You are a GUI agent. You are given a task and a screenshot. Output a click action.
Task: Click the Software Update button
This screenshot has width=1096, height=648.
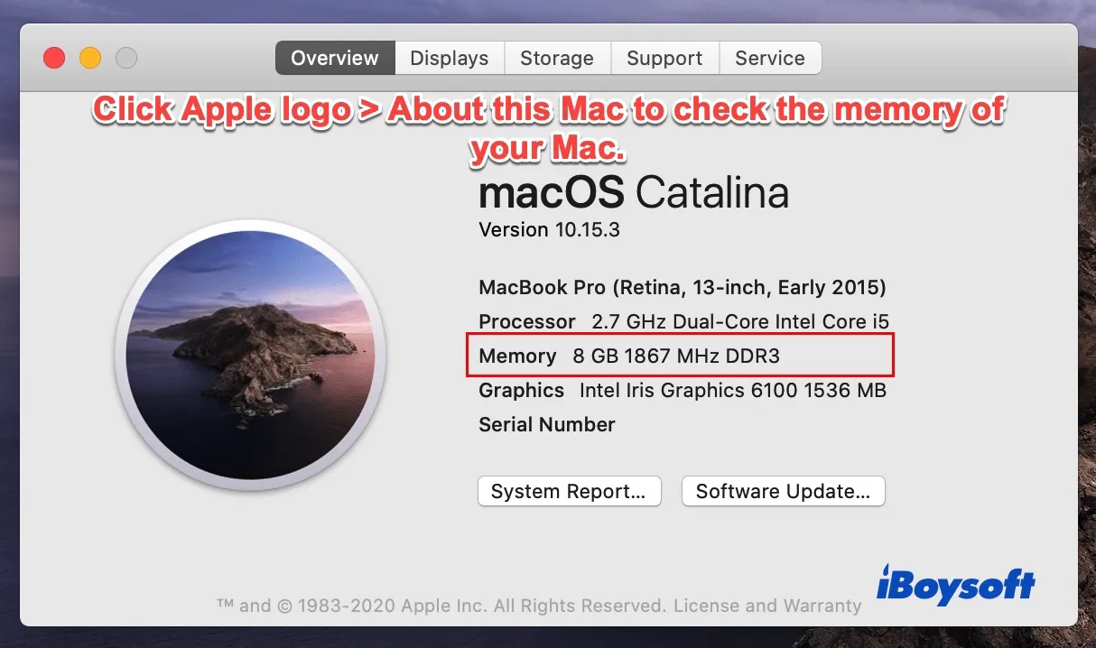point(783,492)
